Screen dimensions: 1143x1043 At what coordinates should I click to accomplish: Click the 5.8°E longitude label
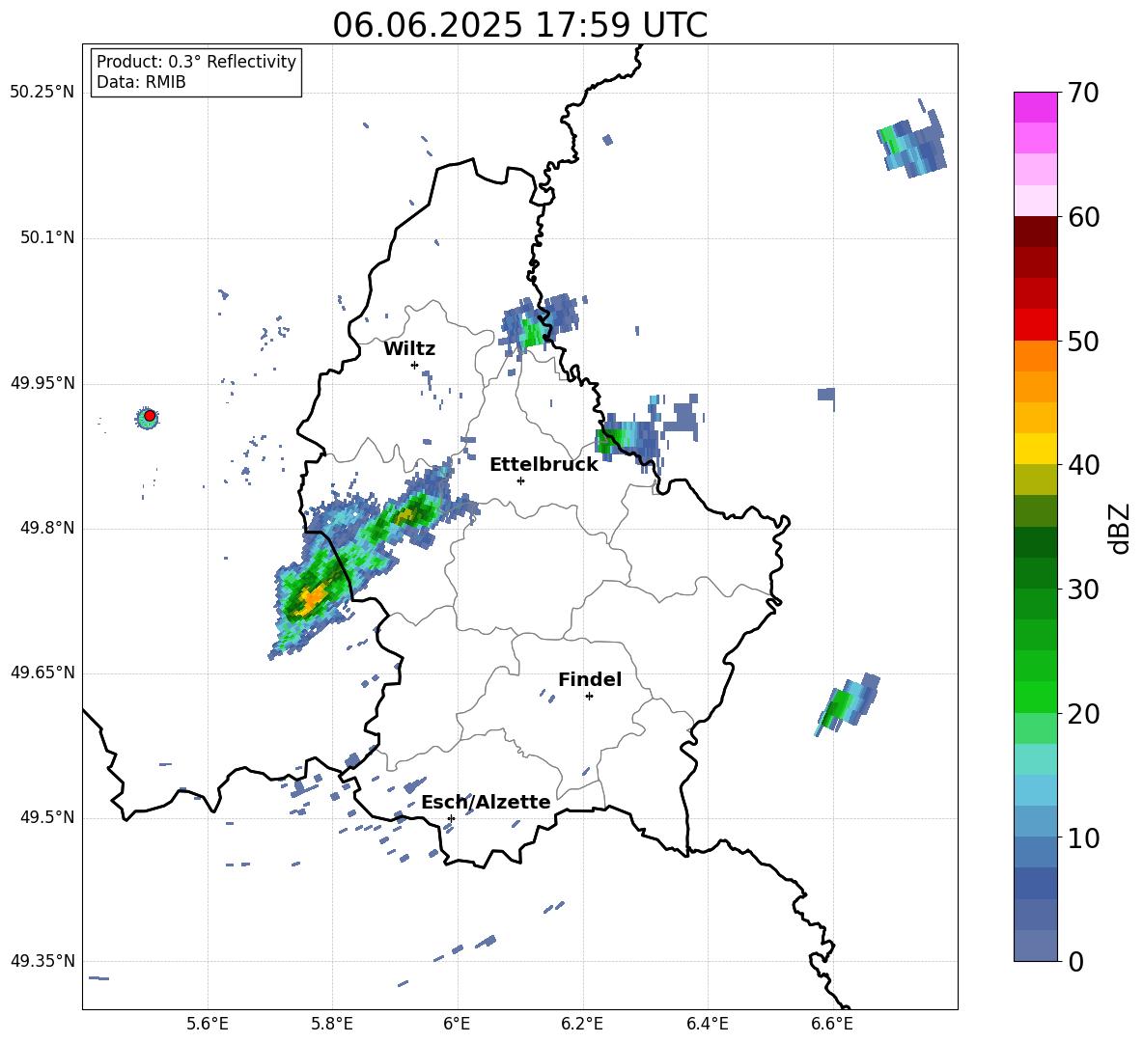332,1024
